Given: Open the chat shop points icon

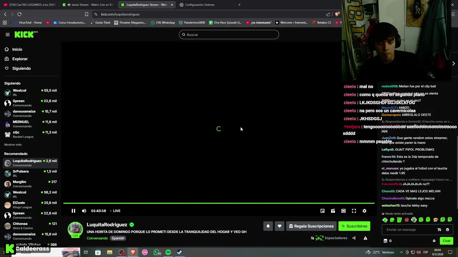Looking at the screenshot, I should point(385,241).
